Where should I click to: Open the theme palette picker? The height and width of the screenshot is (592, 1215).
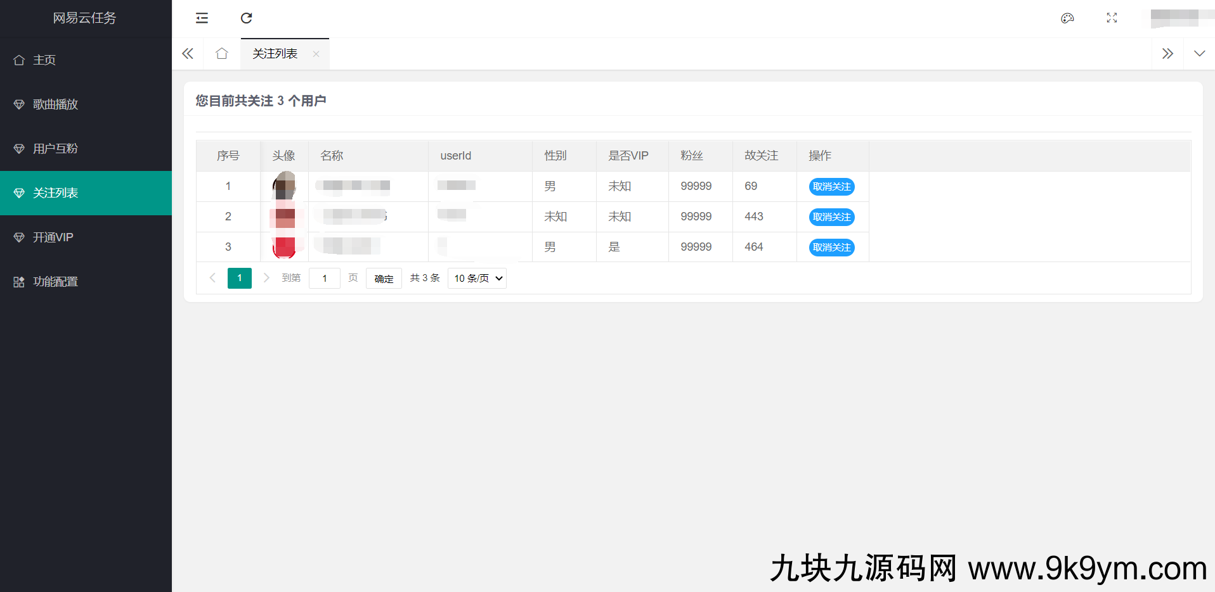(1068, 18)
